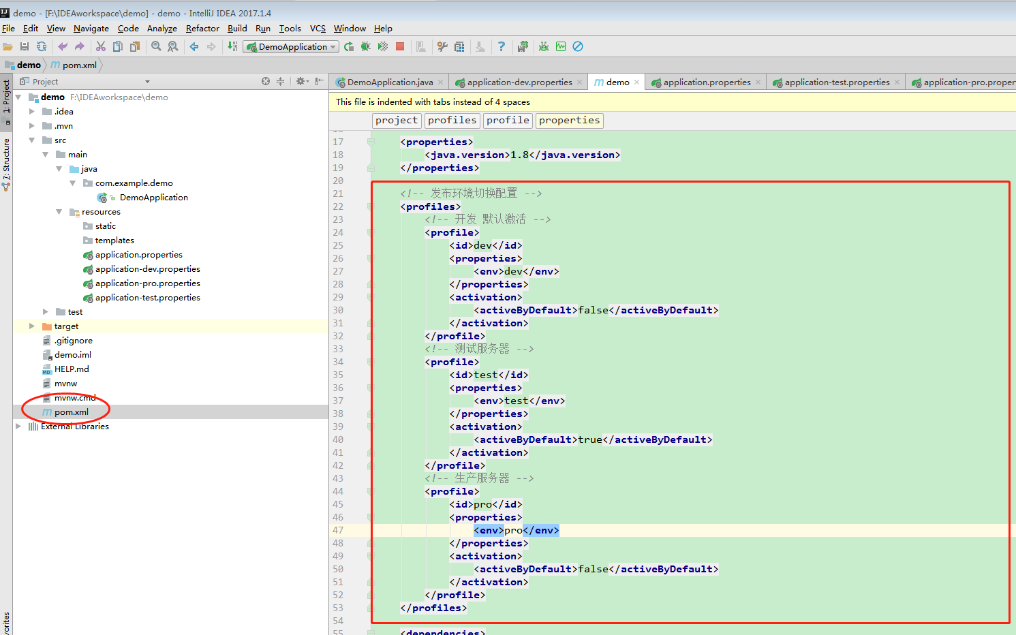Image resolution: width=1016 pixels, height=635 pixels.
Task: Close the demo editor tab
Action: pyautogui.click(x=637, y=82)
